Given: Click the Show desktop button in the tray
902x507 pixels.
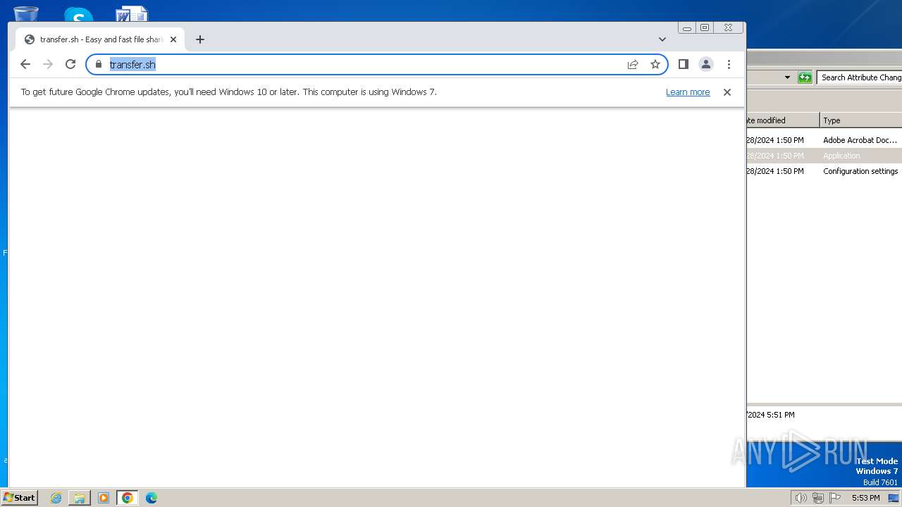Looking at the screenshot, I should tap(894, 498).
